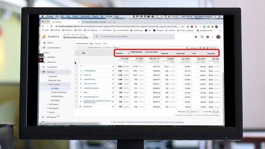This screenshot has width=265, height=149.
Task: Open a new Chrome tab
Action: (x=114, y=22)
